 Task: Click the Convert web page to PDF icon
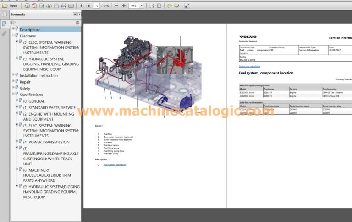(x=27, y=6)
